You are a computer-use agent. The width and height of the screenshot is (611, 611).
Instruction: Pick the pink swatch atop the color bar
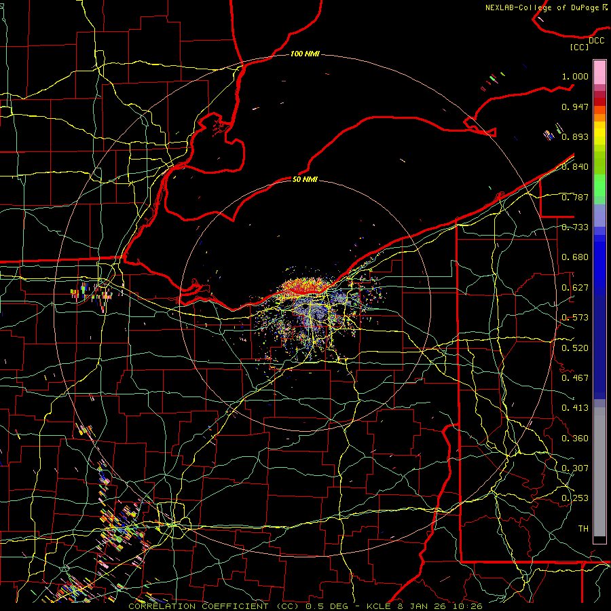pos(599,73)
